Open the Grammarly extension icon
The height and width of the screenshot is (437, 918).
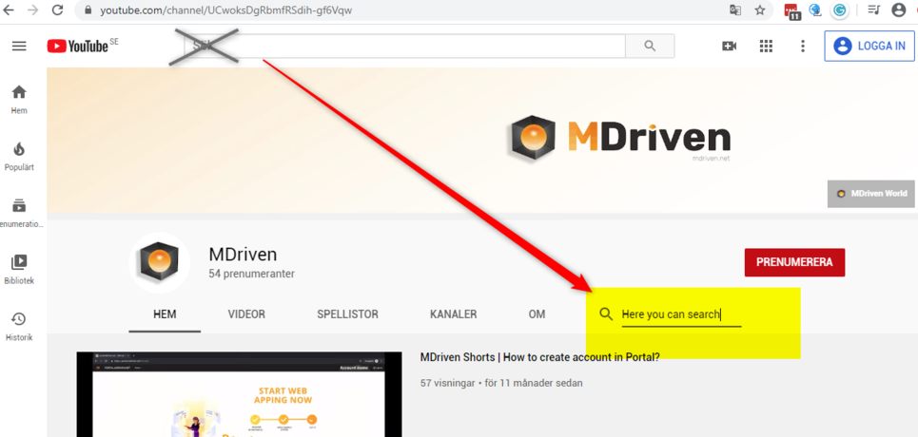point(840,10)
